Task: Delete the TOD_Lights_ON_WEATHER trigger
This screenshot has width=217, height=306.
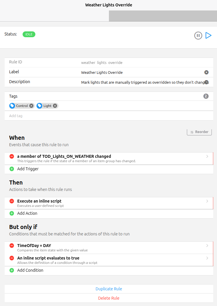Action: pos(12,156)
